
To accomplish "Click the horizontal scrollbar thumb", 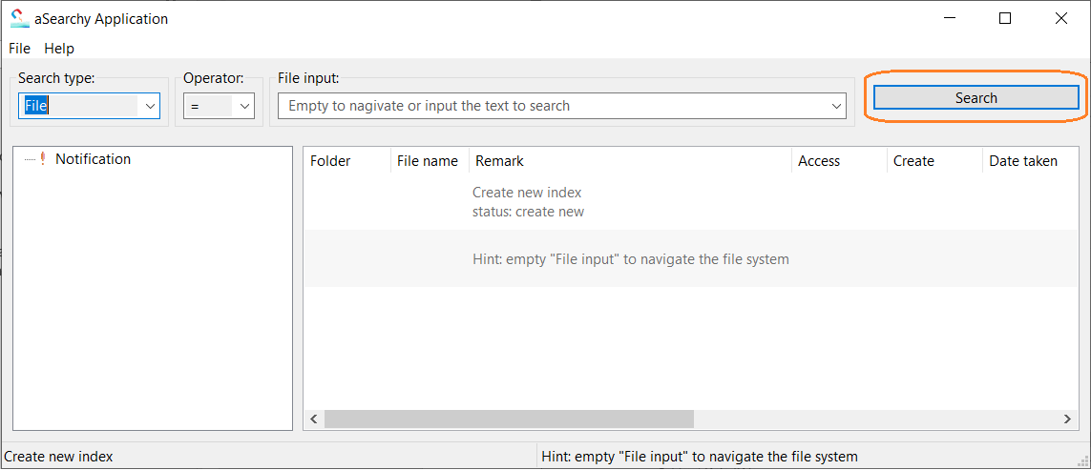I will (509, 419).
